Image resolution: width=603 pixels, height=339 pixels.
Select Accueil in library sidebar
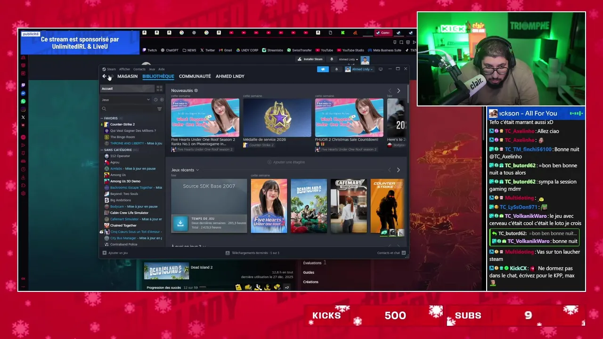[127, 89]
